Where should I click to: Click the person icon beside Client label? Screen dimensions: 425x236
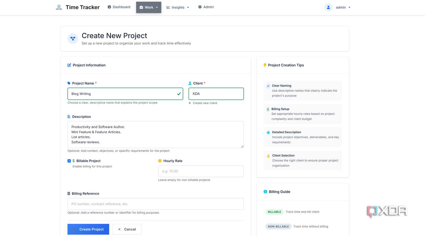(190, 83)
